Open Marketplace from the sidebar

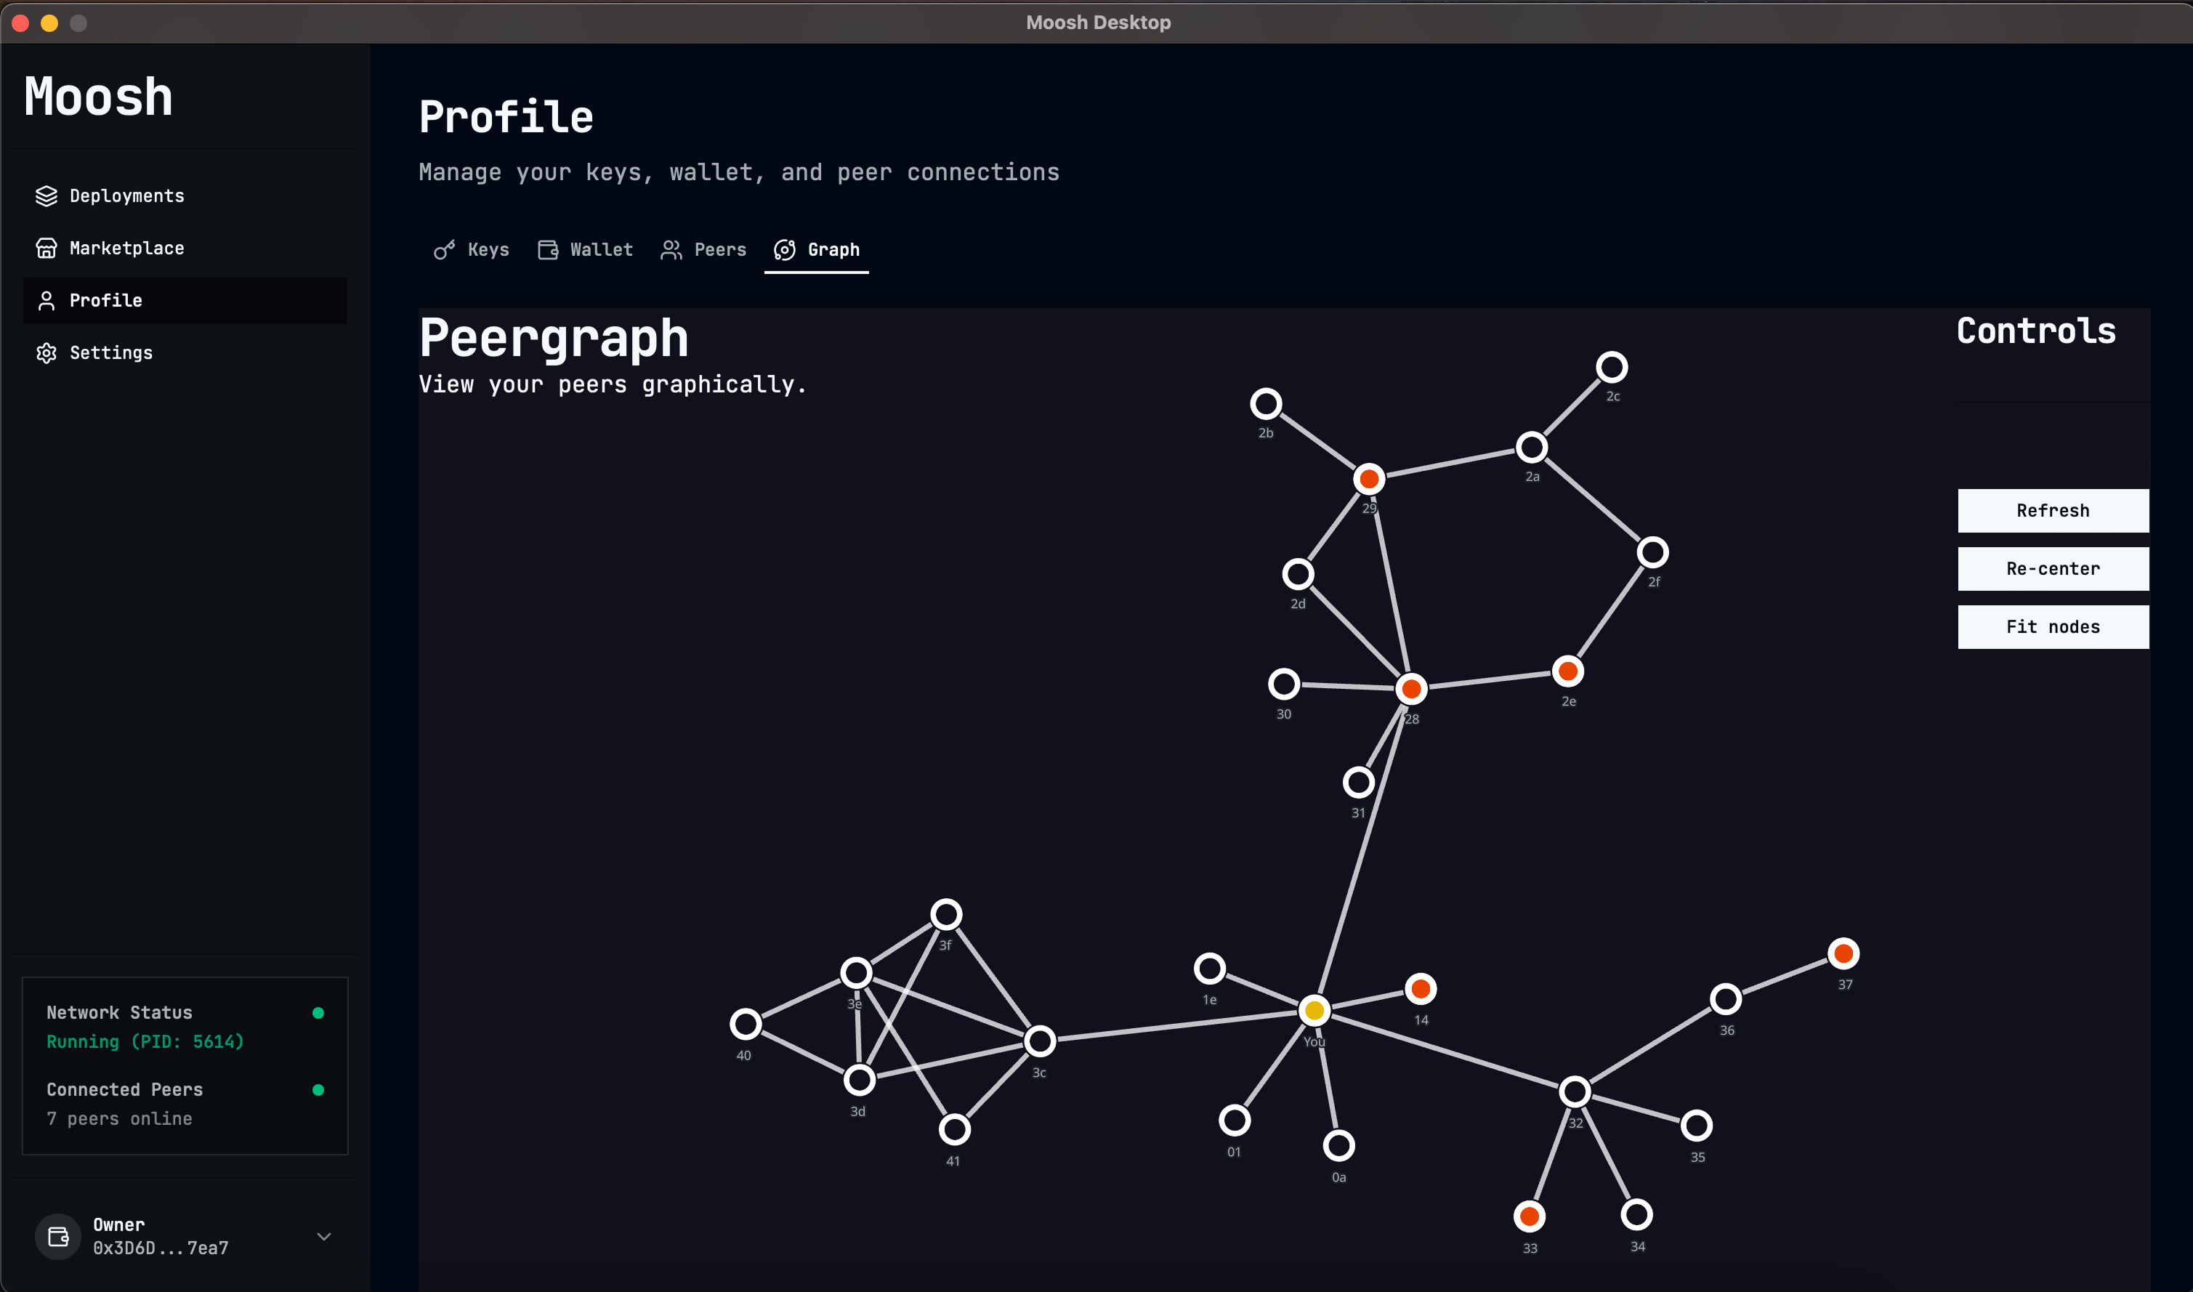[x=126, y=248]
